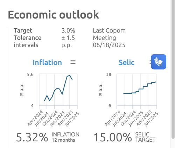Click the Selic chart title
Image resolution: width=175 pixels, height=148 pixels.
[126, 62]
